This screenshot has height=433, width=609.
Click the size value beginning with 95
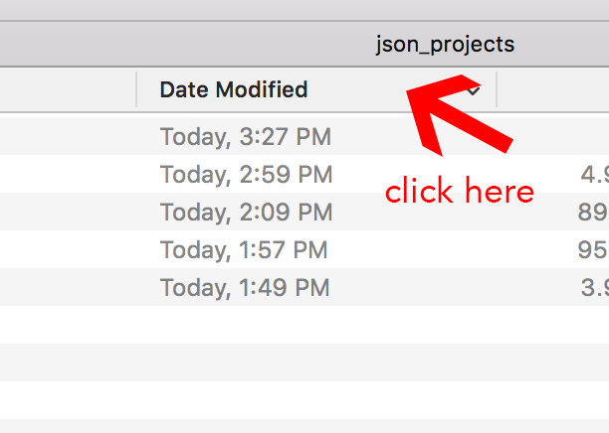[x=593, y=249]
